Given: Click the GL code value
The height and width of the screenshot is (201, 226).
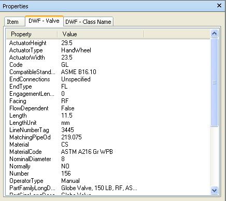Looking at the screenshot, I should 65,65.
